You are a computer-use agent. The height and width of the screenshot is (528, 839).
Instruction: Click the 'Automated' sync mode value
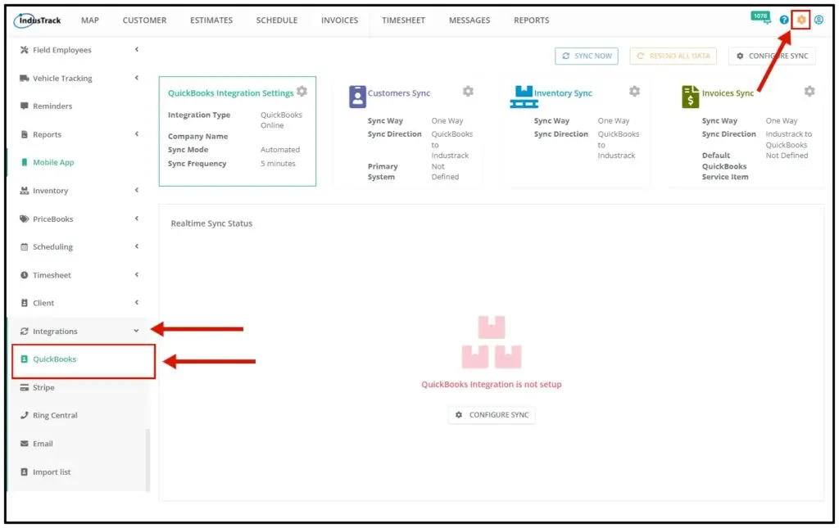coord(280,150)
